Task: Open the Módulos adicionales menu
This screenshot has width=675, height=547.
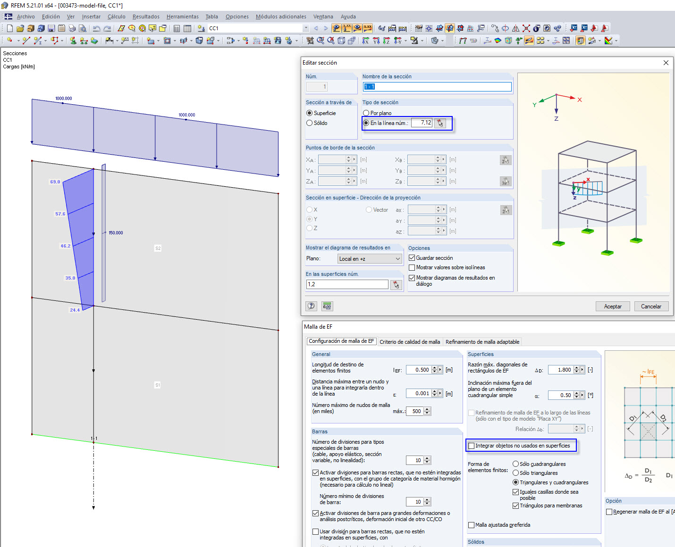Action: click(281, 17)
